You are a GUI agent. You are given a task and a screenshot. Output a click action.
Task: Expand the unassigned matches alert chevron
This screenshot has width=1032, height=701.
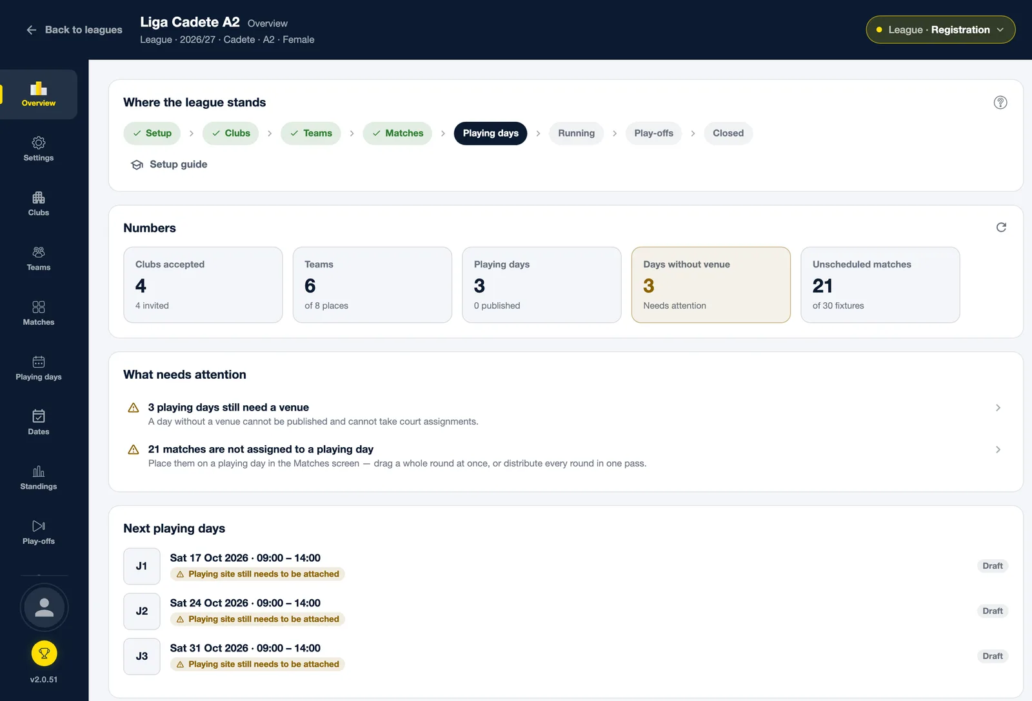click(x=998, y=450)
